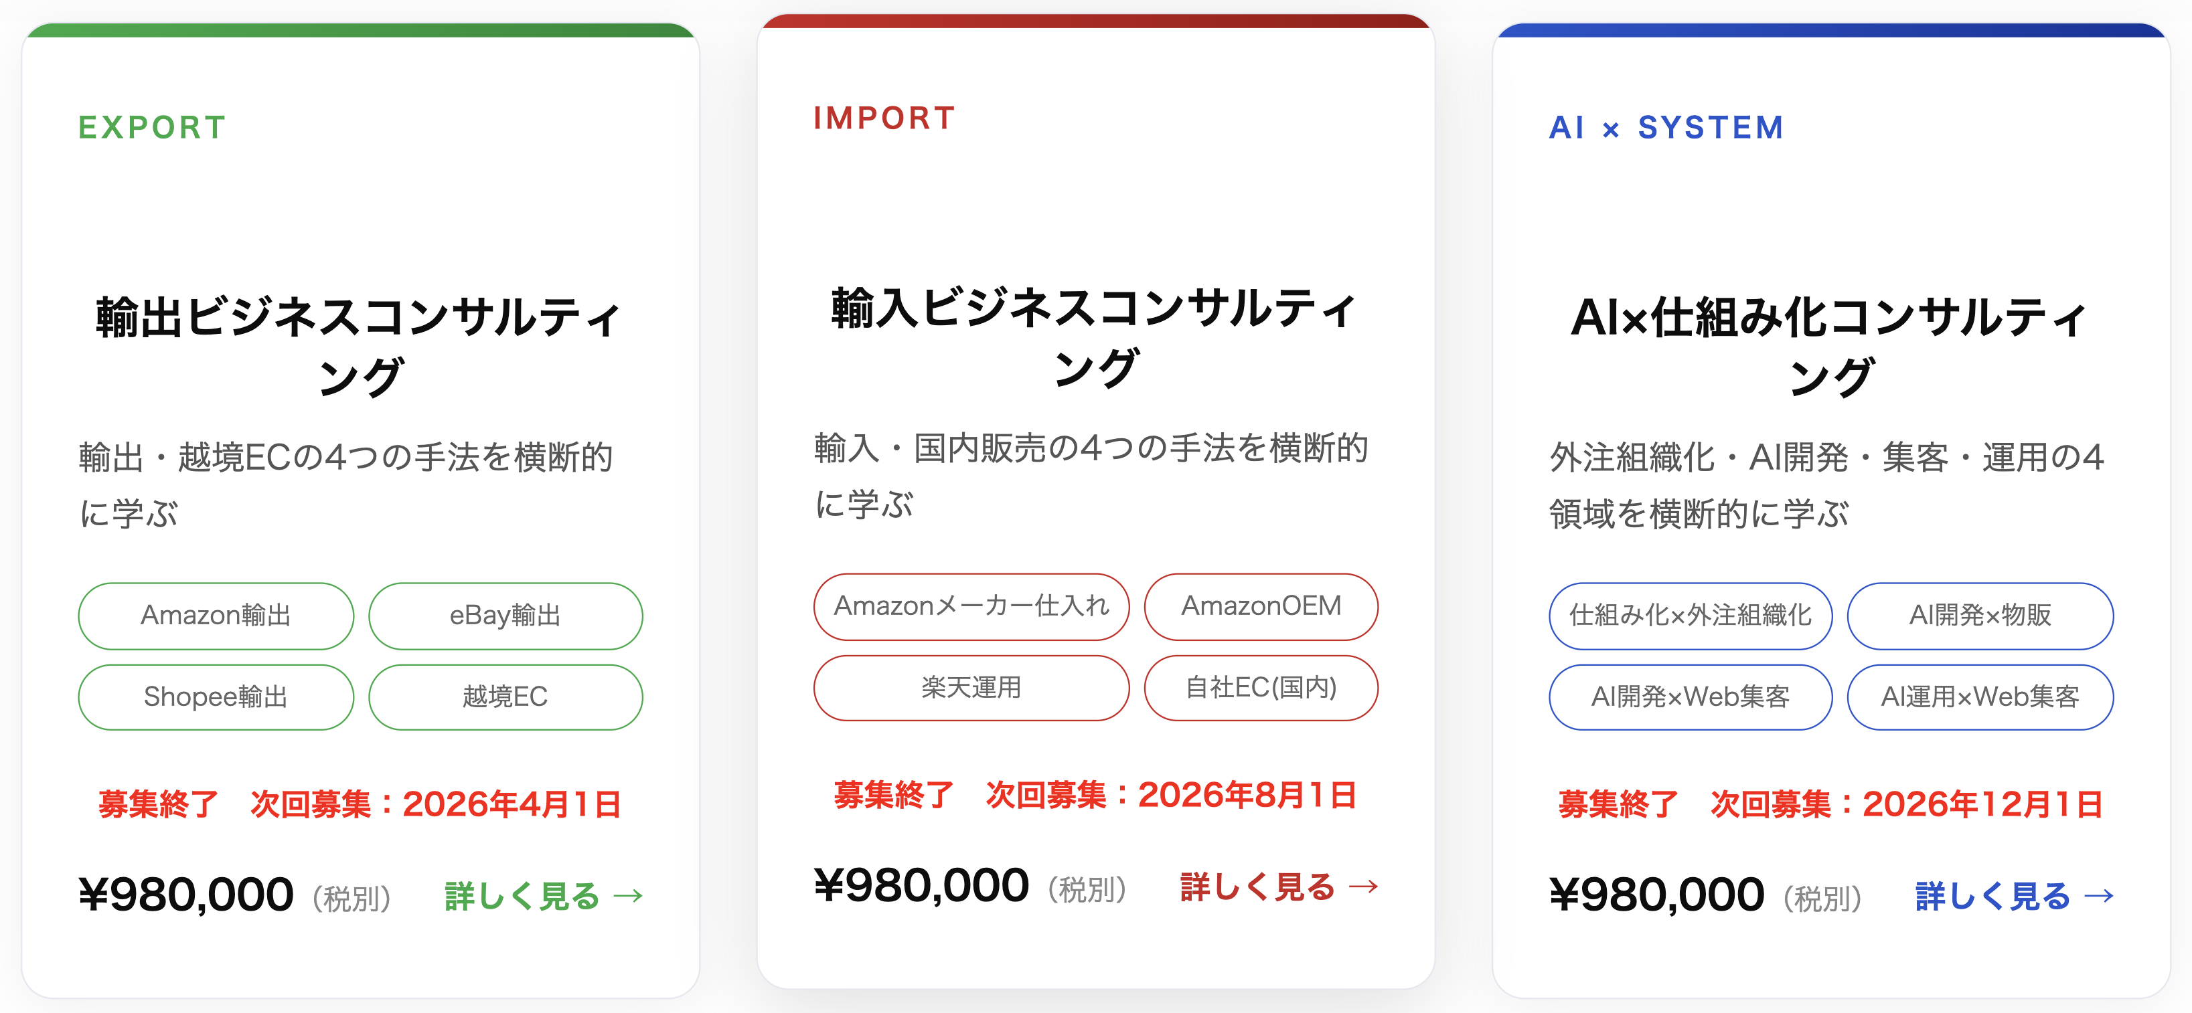Click the Shopee輸出 tag

click(x=216, y=697)
